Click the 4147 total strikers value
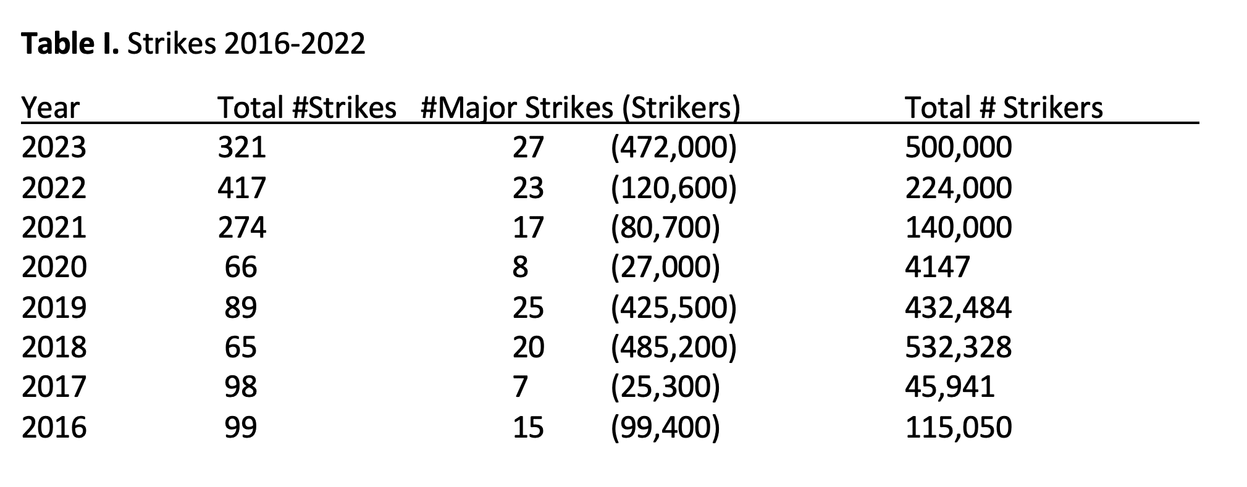Screen dimensions: 1247x487 point(938,267)
